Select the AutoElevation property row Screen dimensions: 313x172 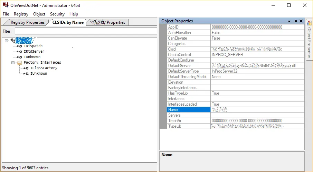(236, 33)
